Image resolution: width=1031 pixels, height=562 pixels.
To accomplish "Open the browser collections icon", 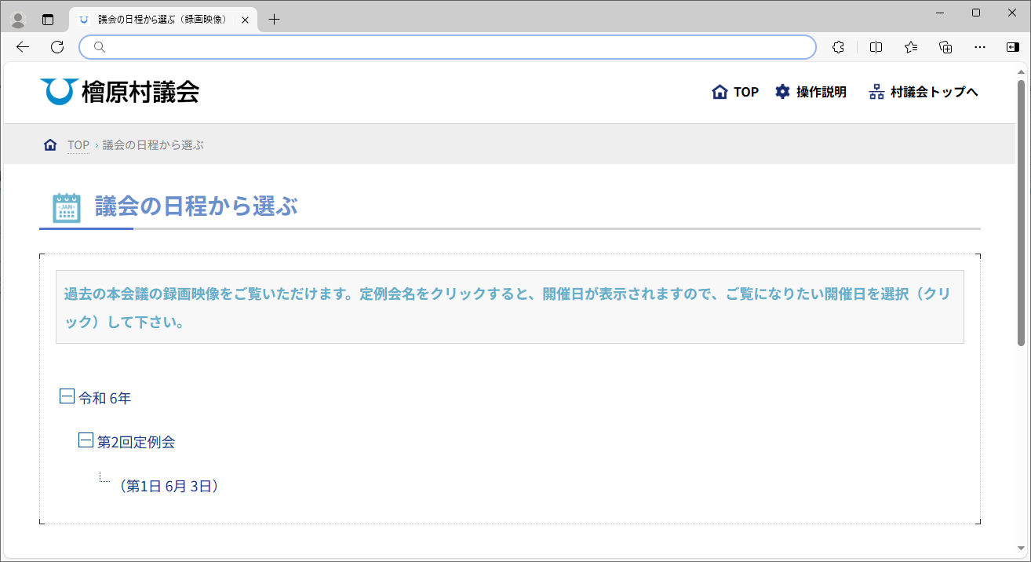I will (945, 47).
